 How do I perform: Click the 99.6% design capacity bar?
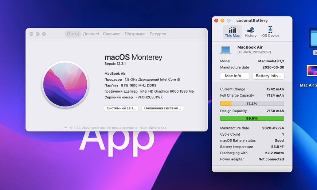[252, 119]
